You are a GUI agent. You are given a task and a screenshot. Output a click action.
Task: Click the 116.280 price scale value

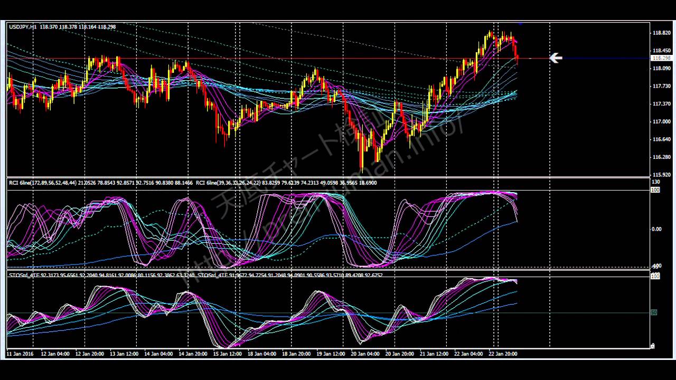pos(662,157)
